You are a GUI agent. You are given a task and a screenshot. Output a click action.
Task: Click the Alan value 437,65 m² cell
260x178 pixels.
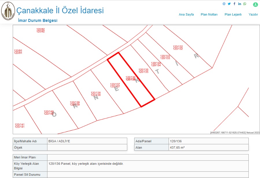pos(208,147)
